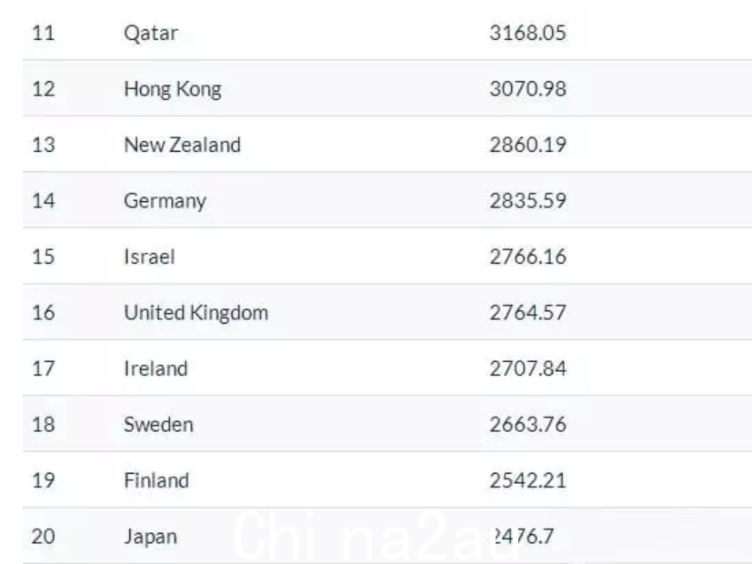The height and width of the screenshot is (564, 752).
Task: Click Finland in the ranking table
Action: [156, 480]
